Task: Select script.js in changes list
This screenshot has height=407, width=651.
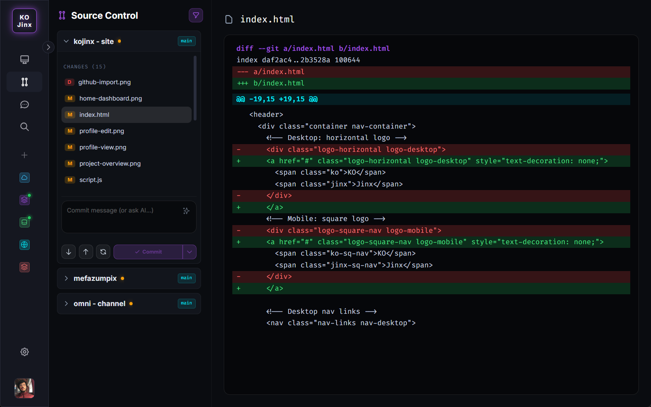Action: pyautogui.click(x=127, y=180)
